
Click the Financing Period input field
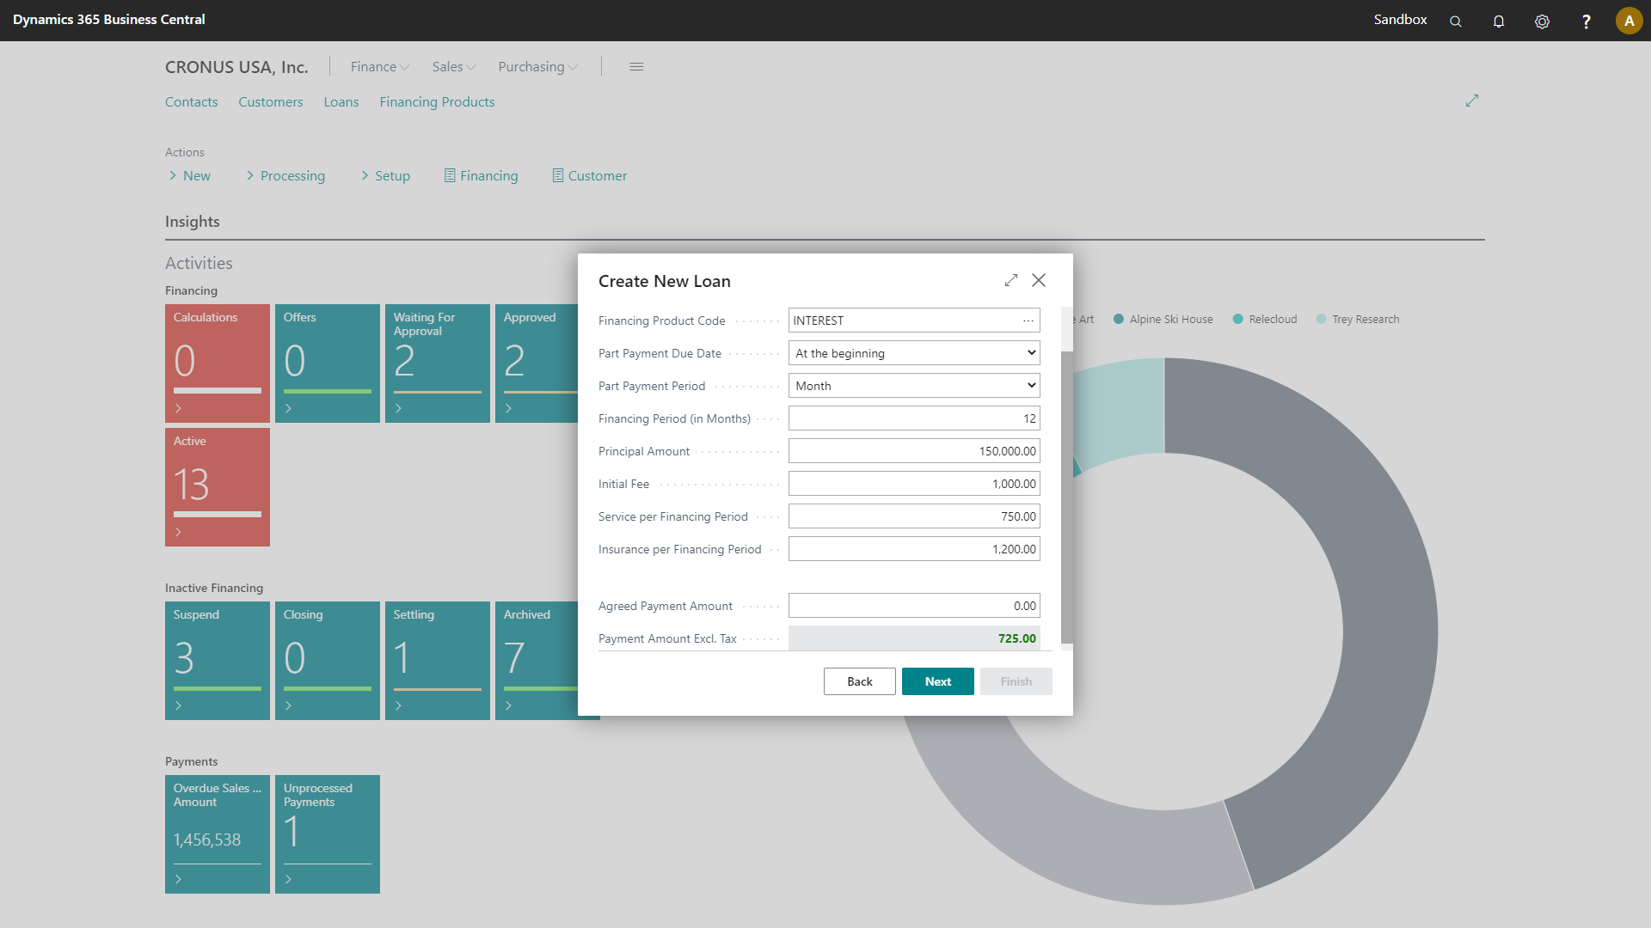914,417
